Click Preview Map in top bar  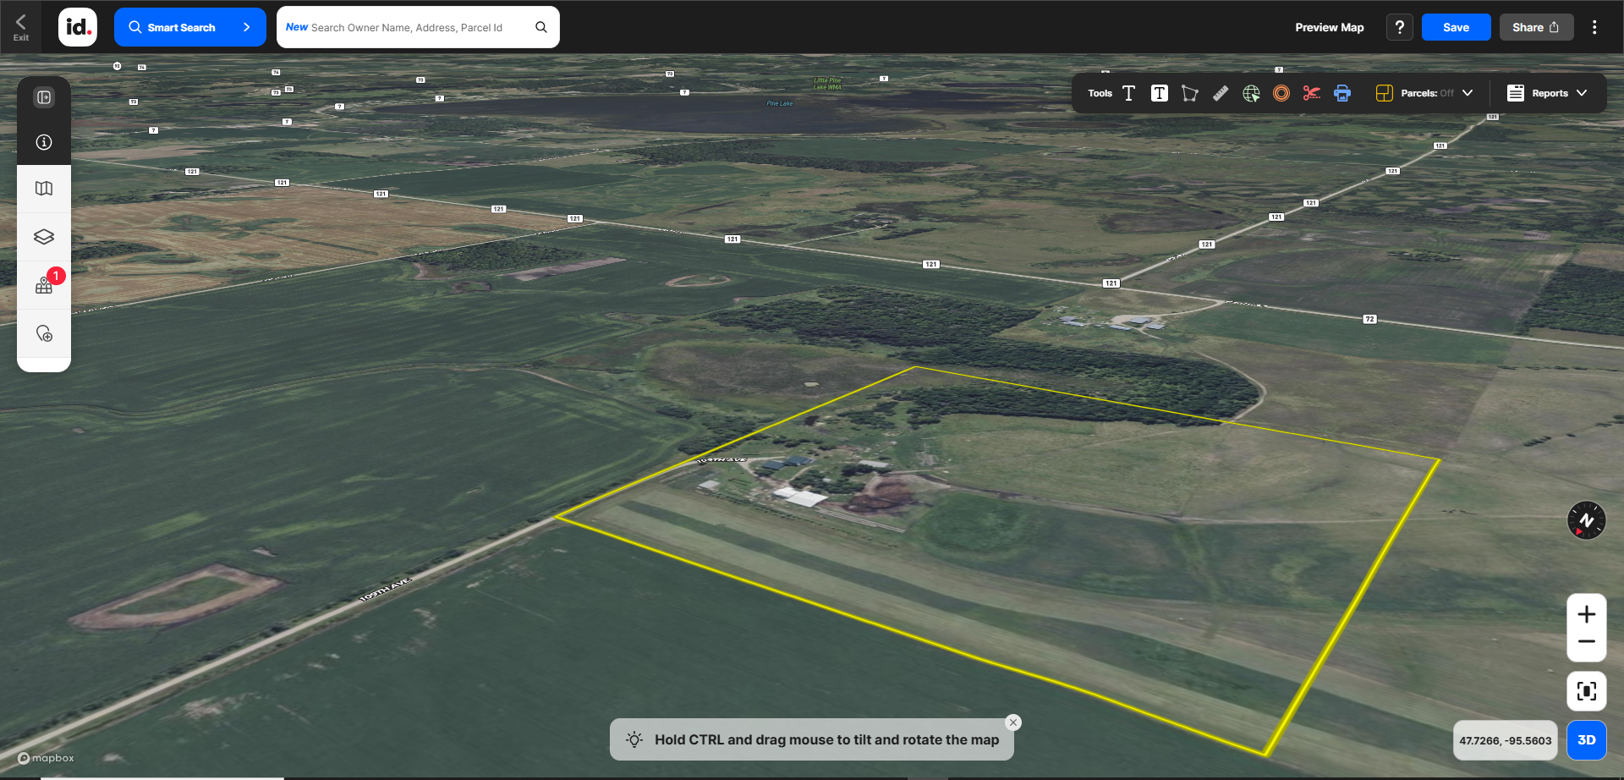[x=1329, y=27]
